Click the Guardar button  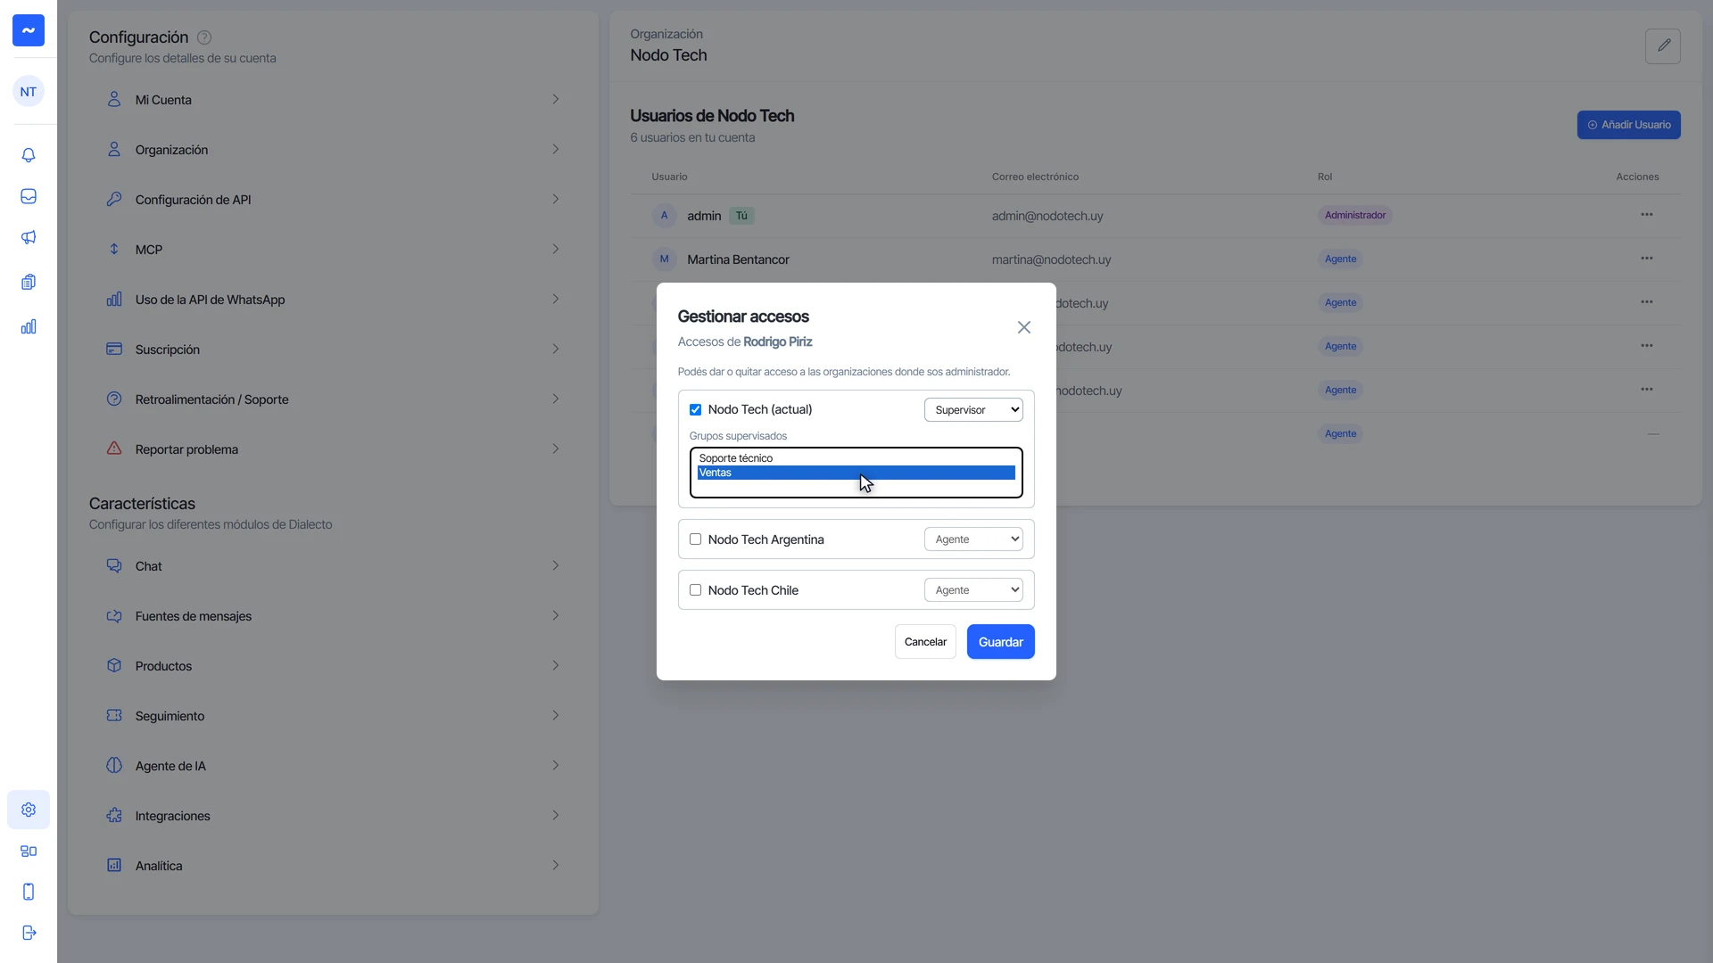pos(1000,642)
